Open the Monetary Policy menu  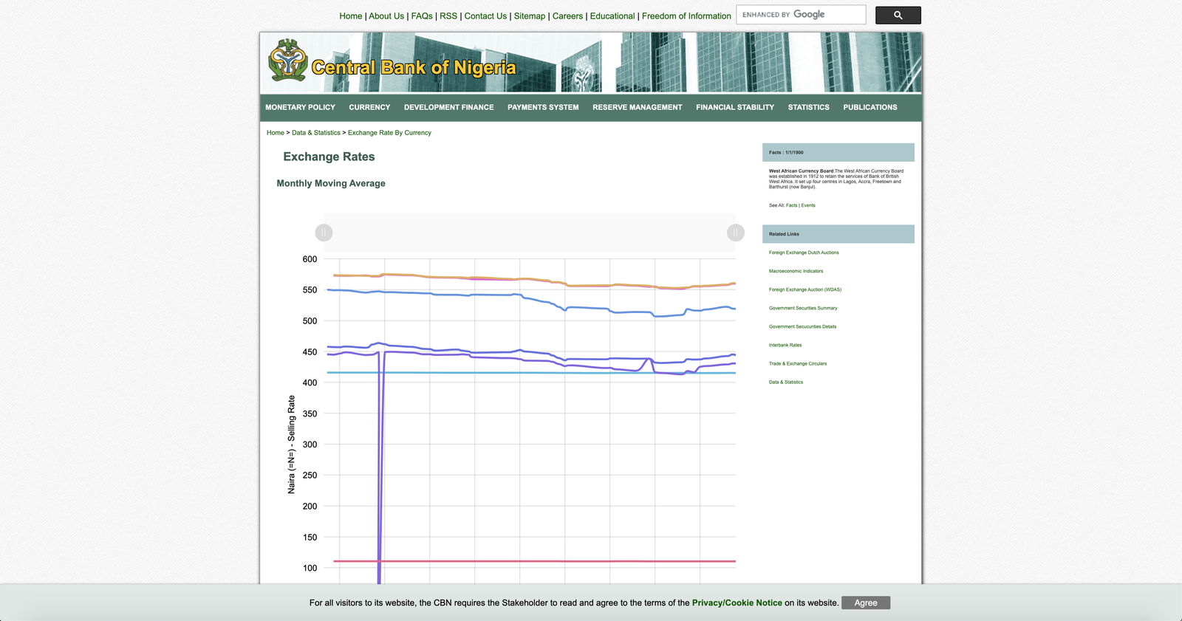[300, 107]
